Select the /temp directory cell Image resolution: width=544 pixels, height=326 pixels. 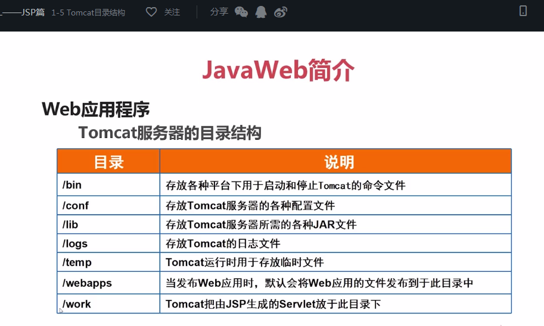[x=108, y=262]
